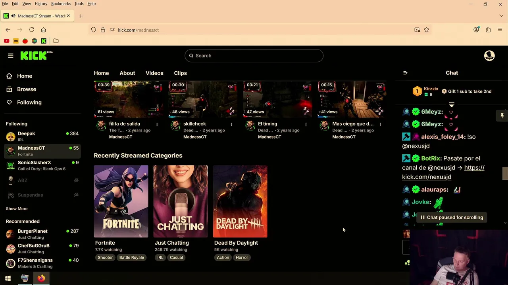
Task: Click the Battle Royale tag
Action: [132, 258]
